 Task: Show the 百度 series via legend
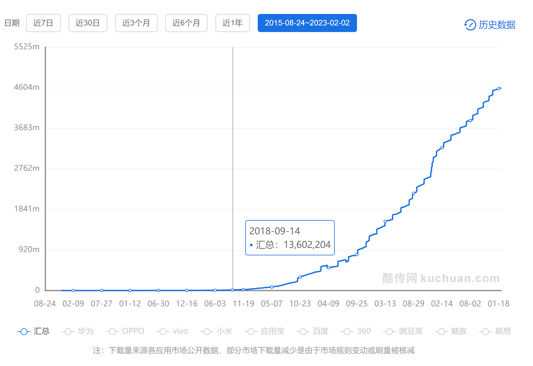[303, 331]
